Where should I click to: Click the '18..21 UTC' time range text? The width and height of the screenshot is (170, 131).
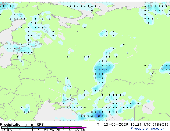coord(141,125)
